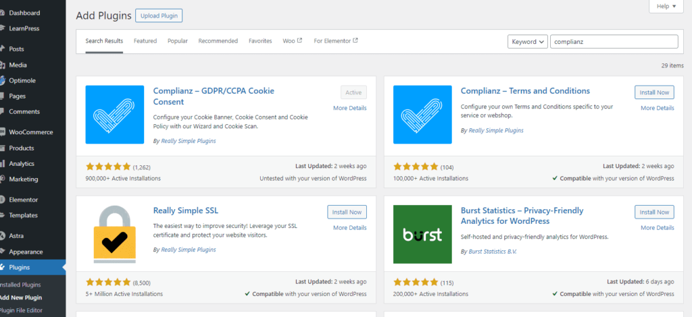The height and width of the screenshot is (317, 692).
Task: Open the Astra theme menu item
Action: 18,236
